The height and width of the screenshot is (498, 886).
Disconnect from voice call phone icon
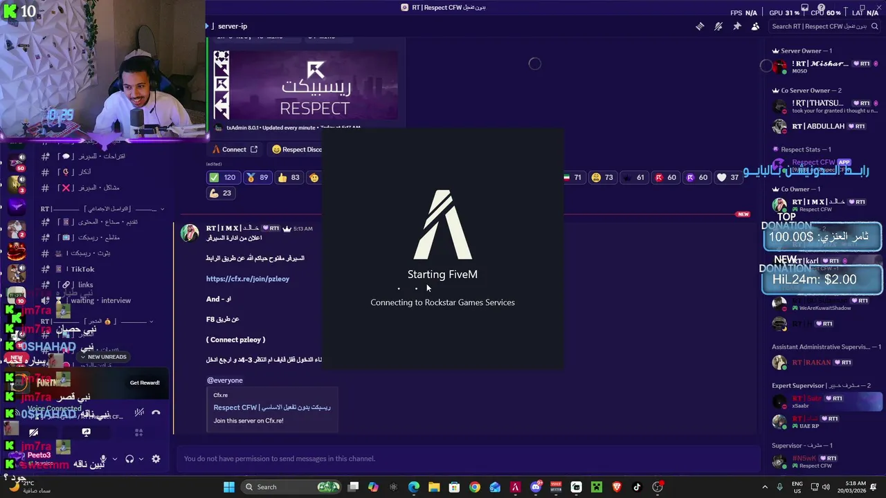click(156, 412)
